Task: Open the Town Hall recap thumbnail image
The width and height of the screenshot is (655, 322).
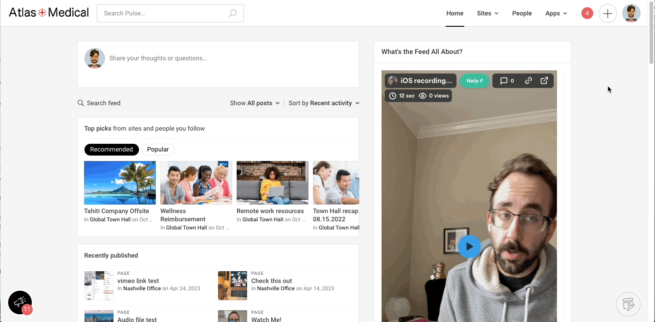Action: tap(336, 183)
